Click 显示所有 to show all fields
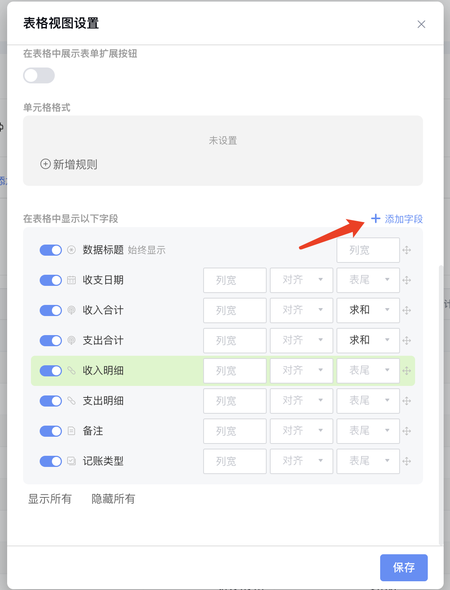This screenshot has height=590, width=450. [x=50, y=499]
